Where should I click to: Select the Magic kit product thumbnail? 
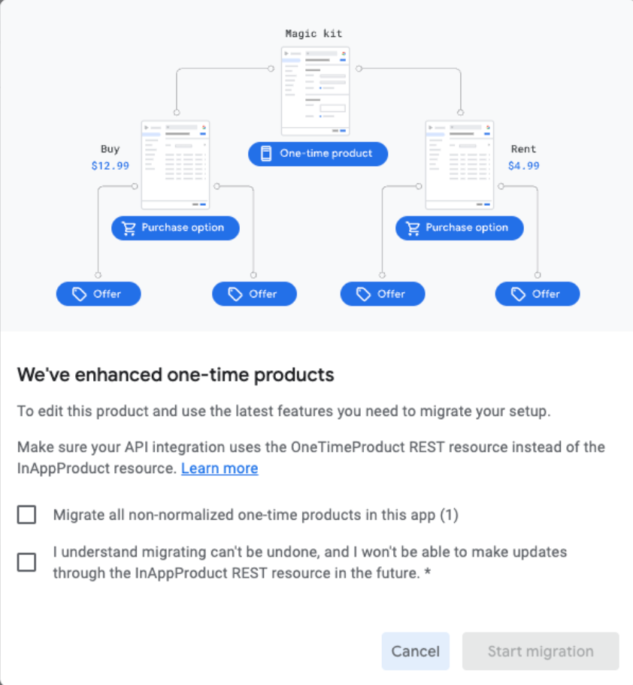[x=315, y=92]
